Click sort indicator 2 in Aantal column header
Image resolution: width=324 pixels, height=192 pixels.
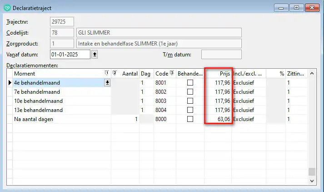(115, 73)
